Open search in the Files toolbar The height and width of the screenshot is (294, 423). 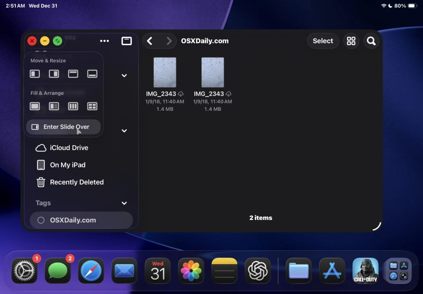tap(371, 41)
